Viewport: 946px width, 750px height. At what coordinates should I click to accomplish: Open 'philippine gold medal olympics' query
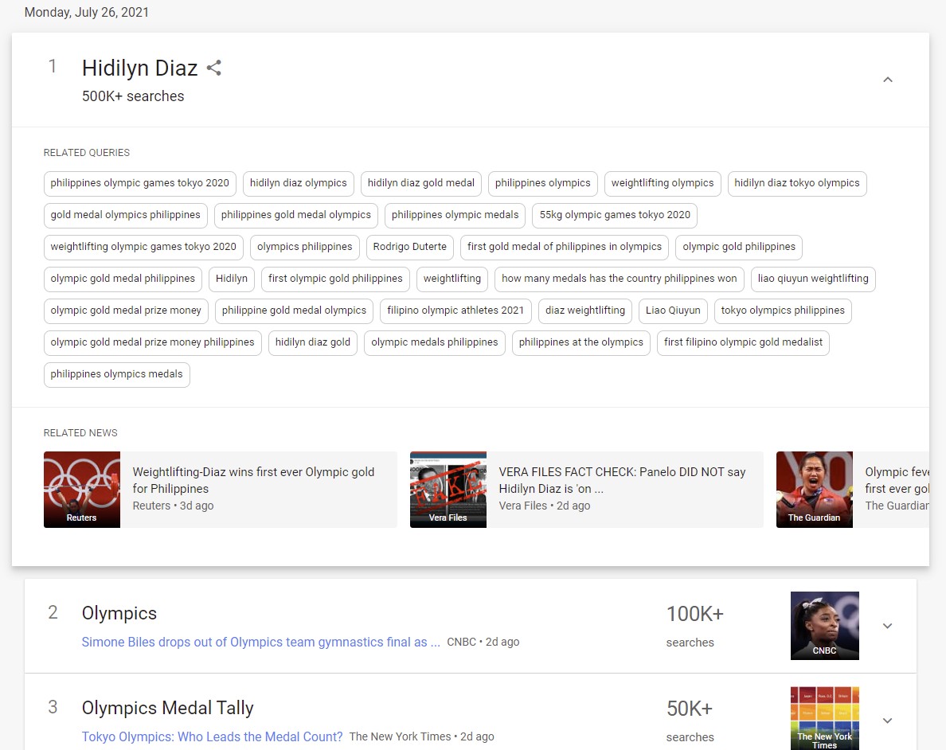[x=295, y=311]
